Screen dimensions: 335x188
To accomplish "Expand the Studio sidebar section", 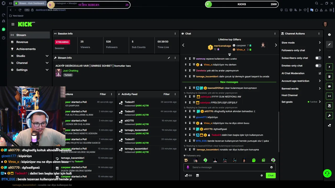I will click(x=47, y=56).
